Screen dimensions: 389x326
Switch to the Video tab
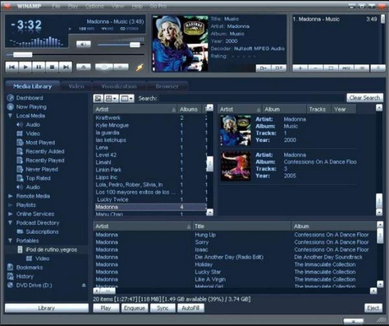click(76, 86)
